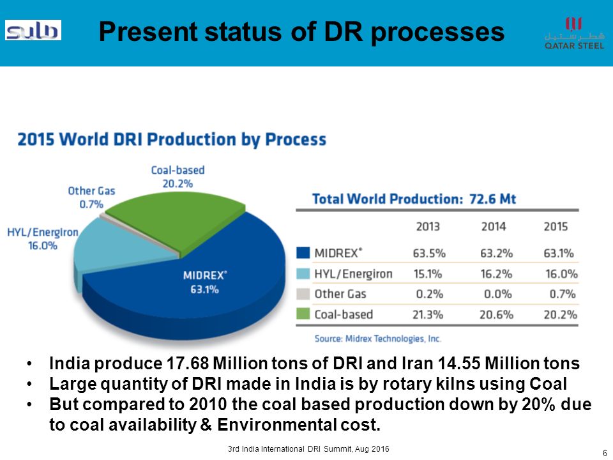Screen dimensions: 613x460
Task: Click HYL/Energiron 2013 value 15.1%
Action: tap(428, 274)
